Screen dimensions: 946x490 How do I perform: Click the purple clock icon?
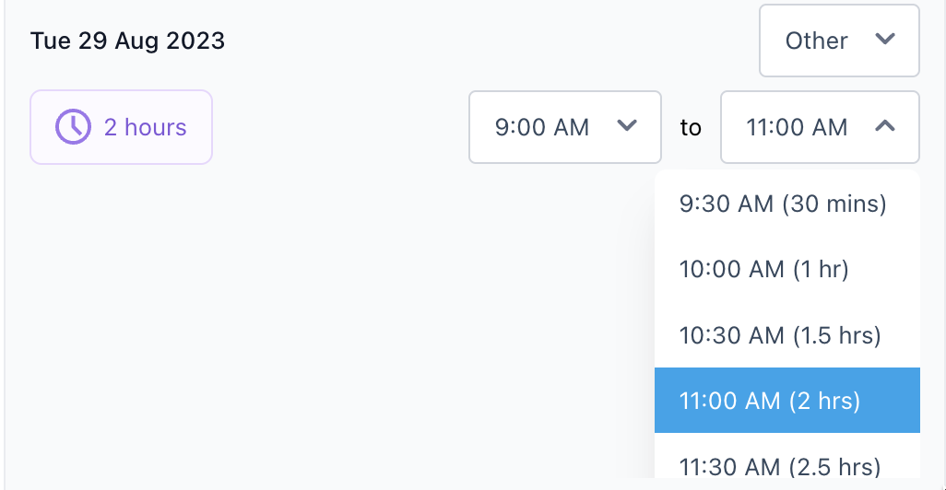click(x=73, y=126)
